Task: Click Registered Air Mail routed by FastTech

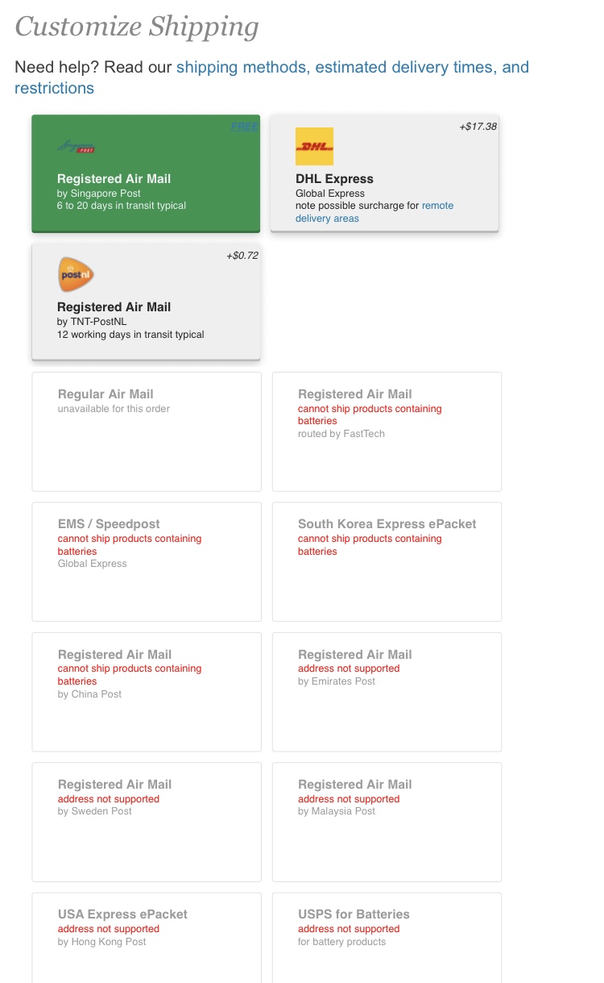Action: tap(387, 431)
